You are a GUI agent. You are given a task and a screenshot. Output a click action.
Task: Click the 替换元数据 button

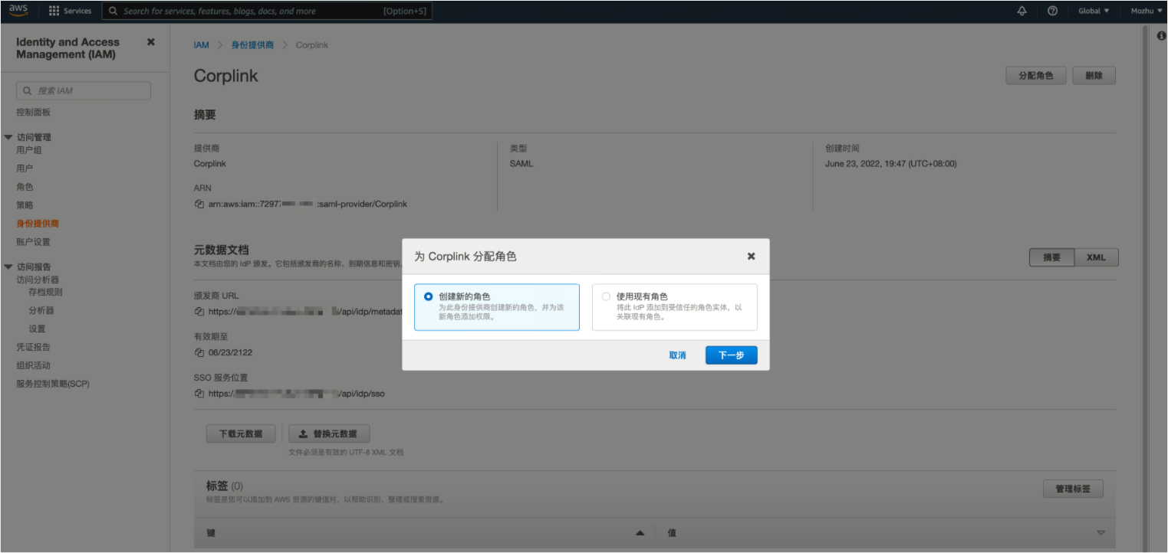pyautogui.click(x=329, y=434)
